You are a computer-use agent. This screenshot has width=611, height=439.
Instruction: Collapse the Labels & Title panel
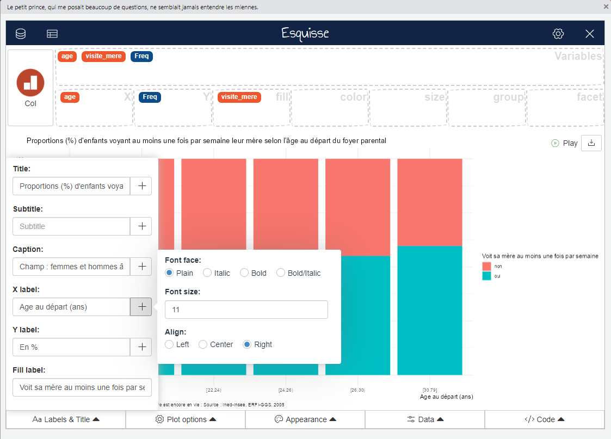tap(66, 419)
